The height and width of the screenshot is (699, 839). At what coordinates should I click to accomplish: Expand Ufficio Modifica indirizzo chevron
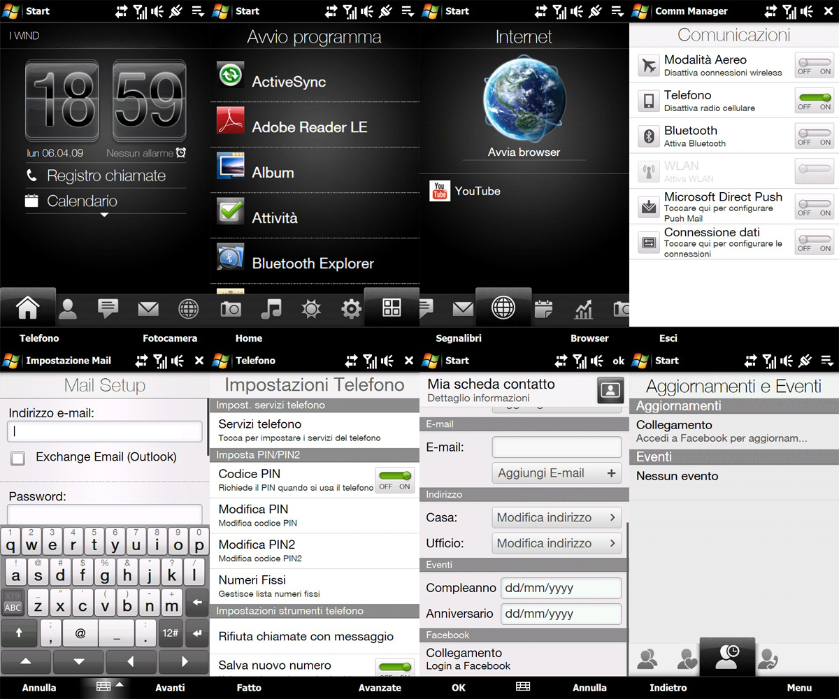(x=612, y=543)
